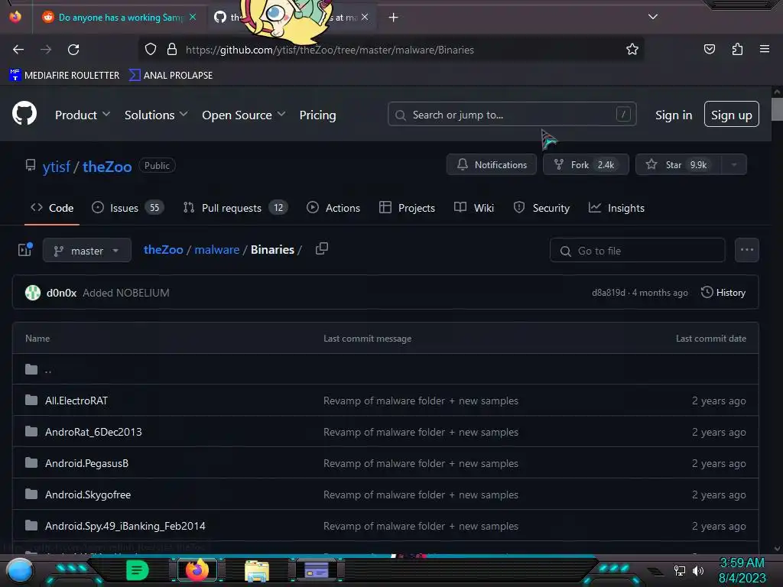Go up to the parent directory

[48, 370]
